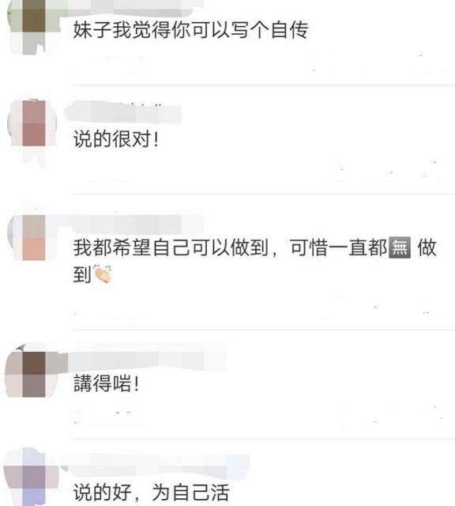Tap faded action area under 講得啱 comment
This screenshot has width=455, height=506.
(263, 417)
